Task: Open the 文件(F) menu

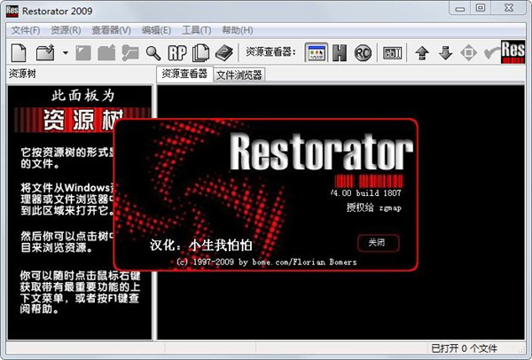Action: pos(27,30)
